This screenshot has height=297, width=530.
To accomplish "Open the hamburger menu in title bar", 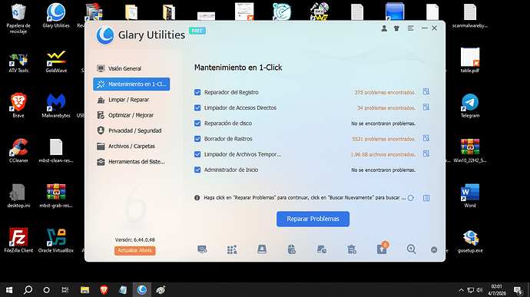I will (410, 28).
